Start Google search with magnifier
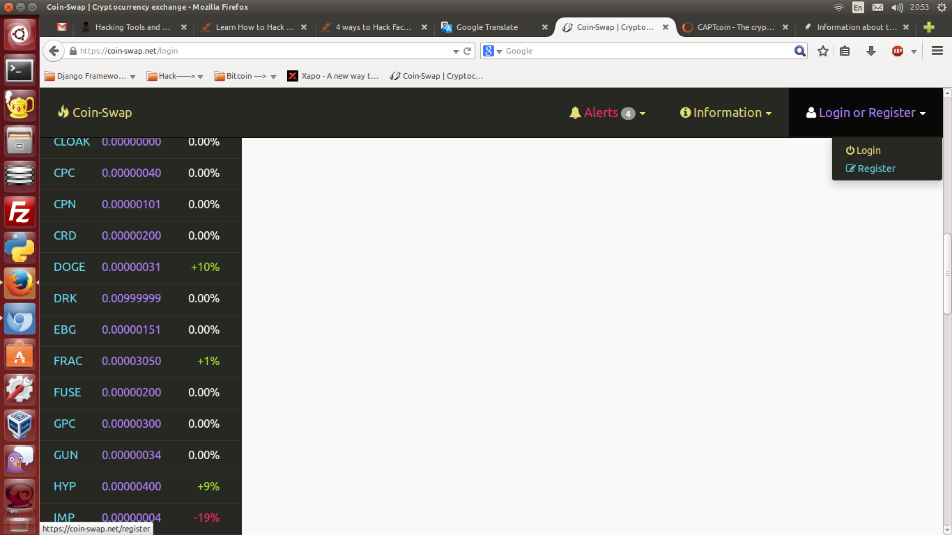The width and height of the screenshot is (952, 535). [799, 51]
